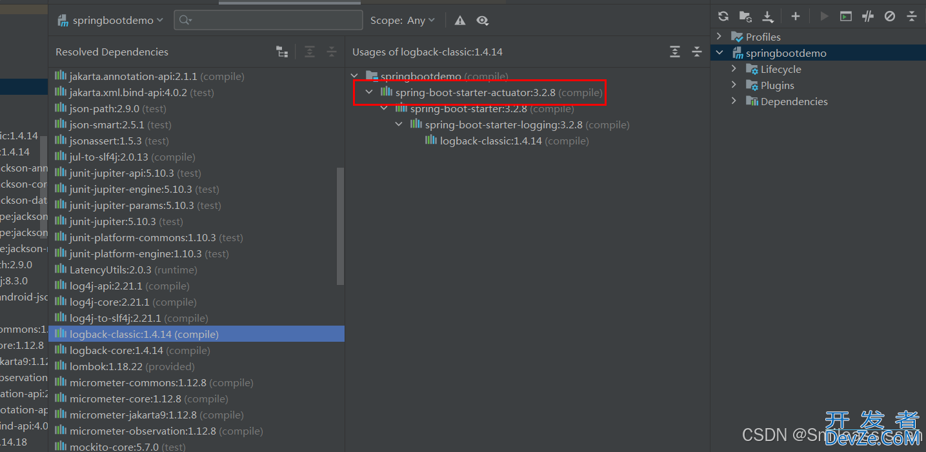The height and width of the screenshot is (452, 926).
Task: Open Execute Maven Goal console icon
Action: 846,17
